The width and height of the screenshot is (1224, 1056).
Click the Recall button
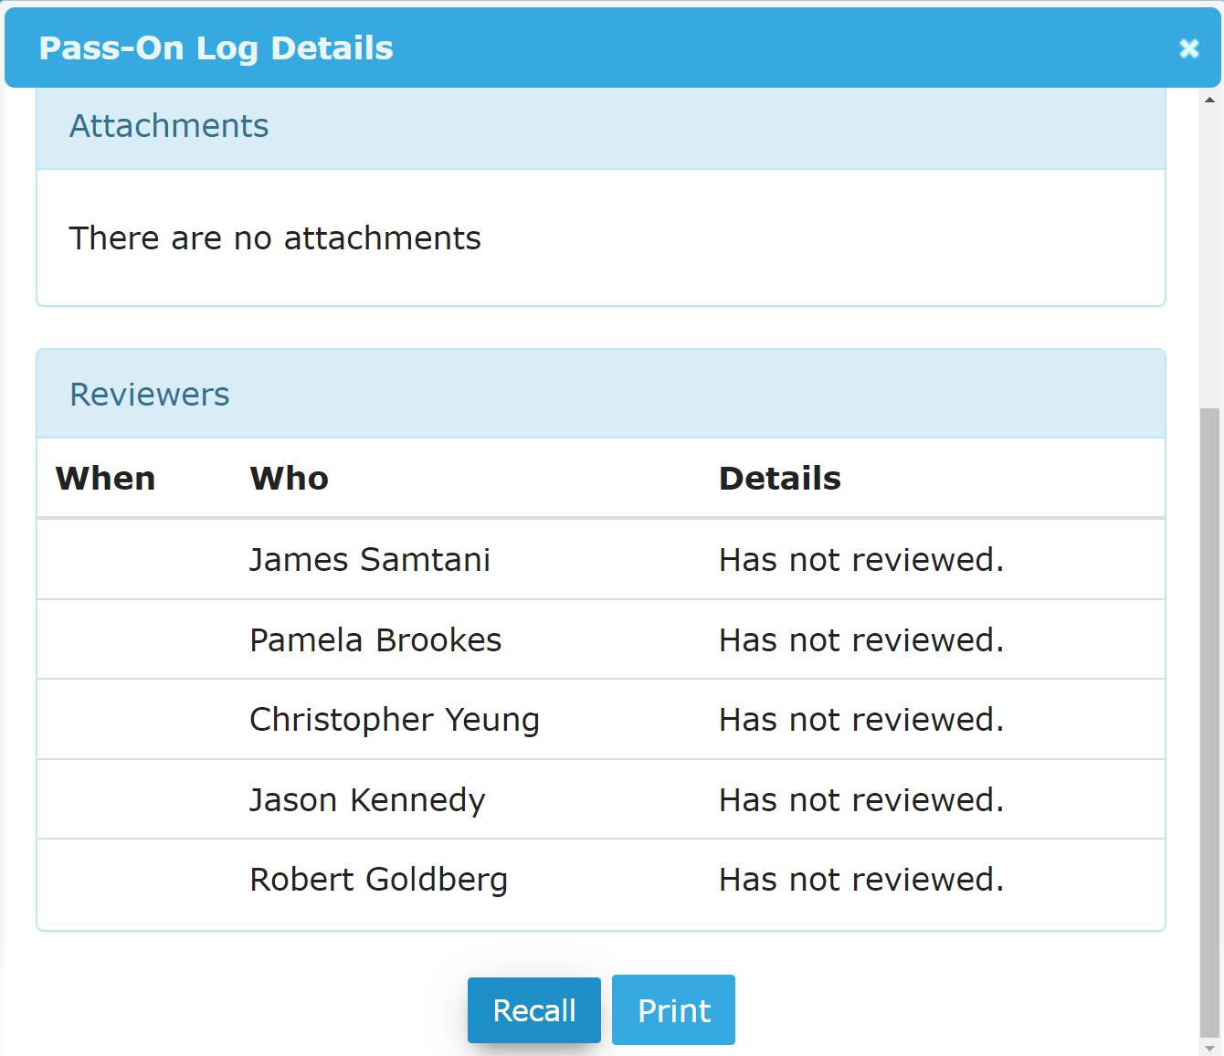click(x=534, y=1010)
